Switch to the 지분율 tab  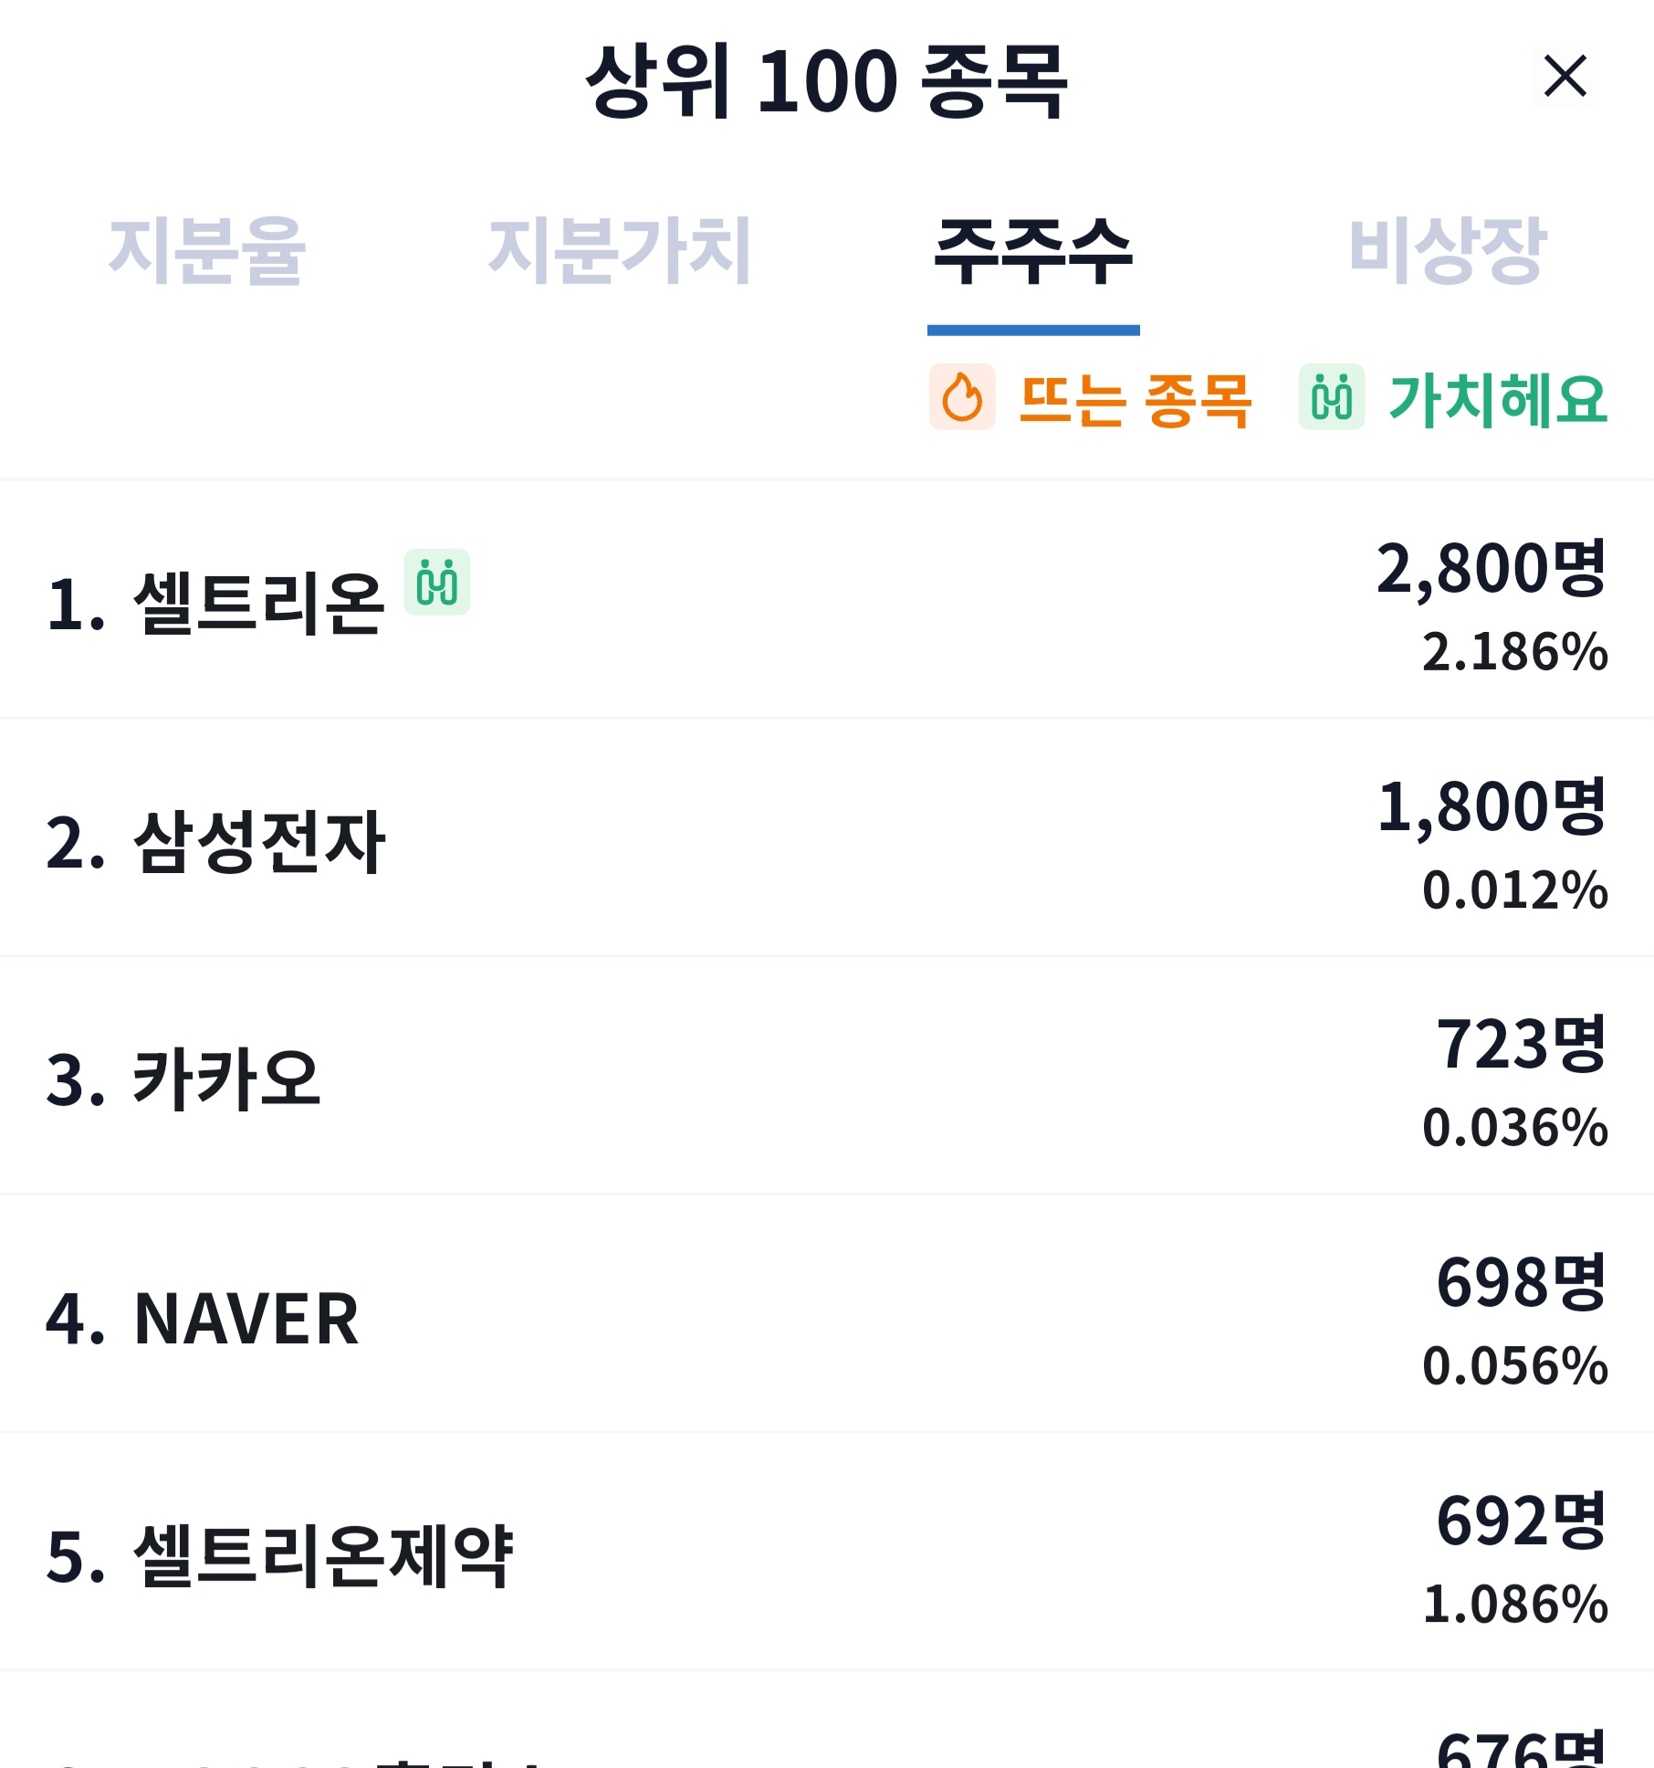(206, 250)
